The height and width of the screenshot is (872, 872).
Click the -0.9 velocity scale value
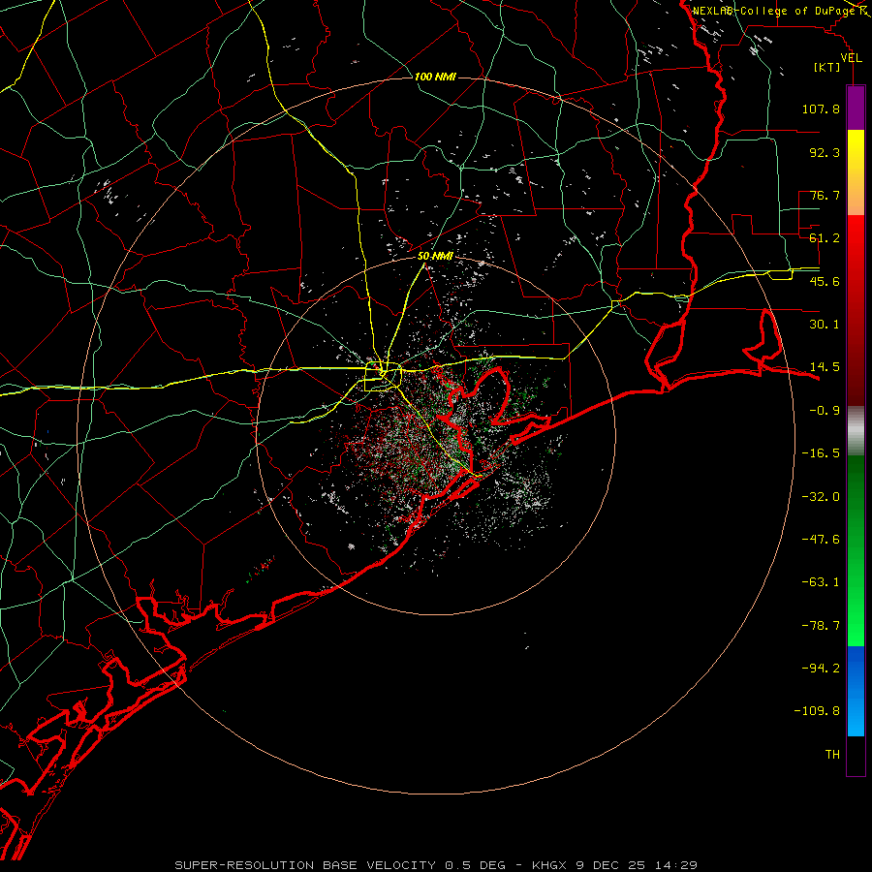[825, 411]
